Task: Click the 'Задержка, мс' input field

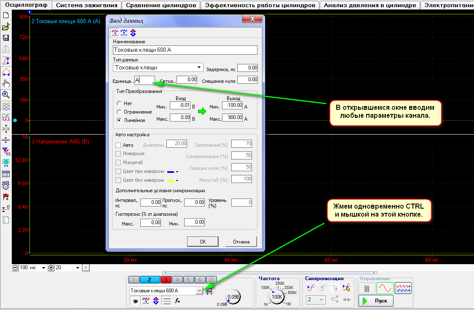Action: (x=248, y=68)
